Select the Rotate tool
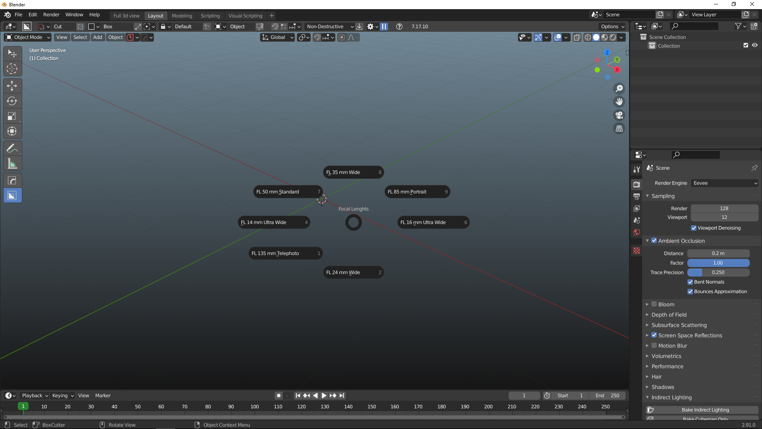The width and height of the screenshot is (762, 429). [12, 101]
